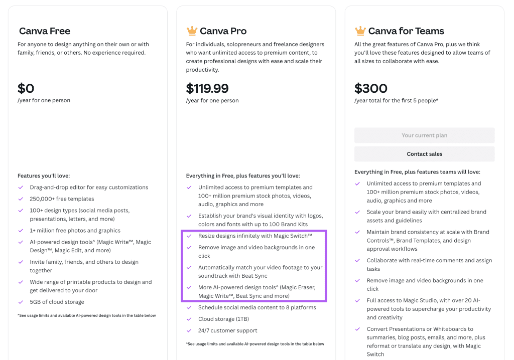This screenshot has height=360, width=514.
Task: Click the $119.99 Pro price
Action: (207, 88)
